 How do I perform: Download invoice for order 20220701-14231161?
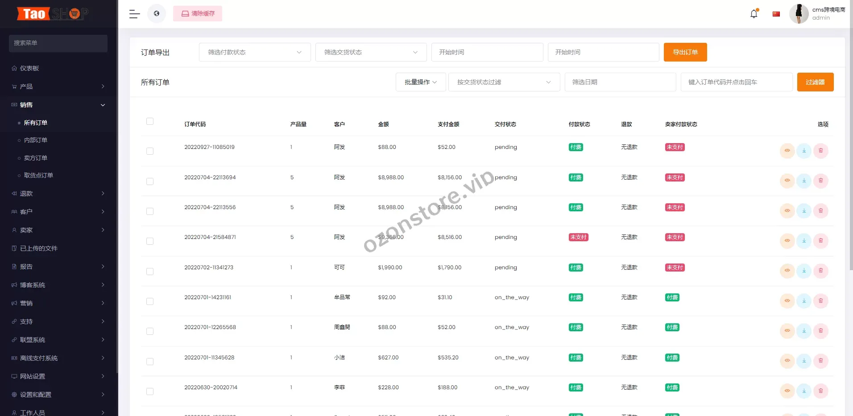804,301
